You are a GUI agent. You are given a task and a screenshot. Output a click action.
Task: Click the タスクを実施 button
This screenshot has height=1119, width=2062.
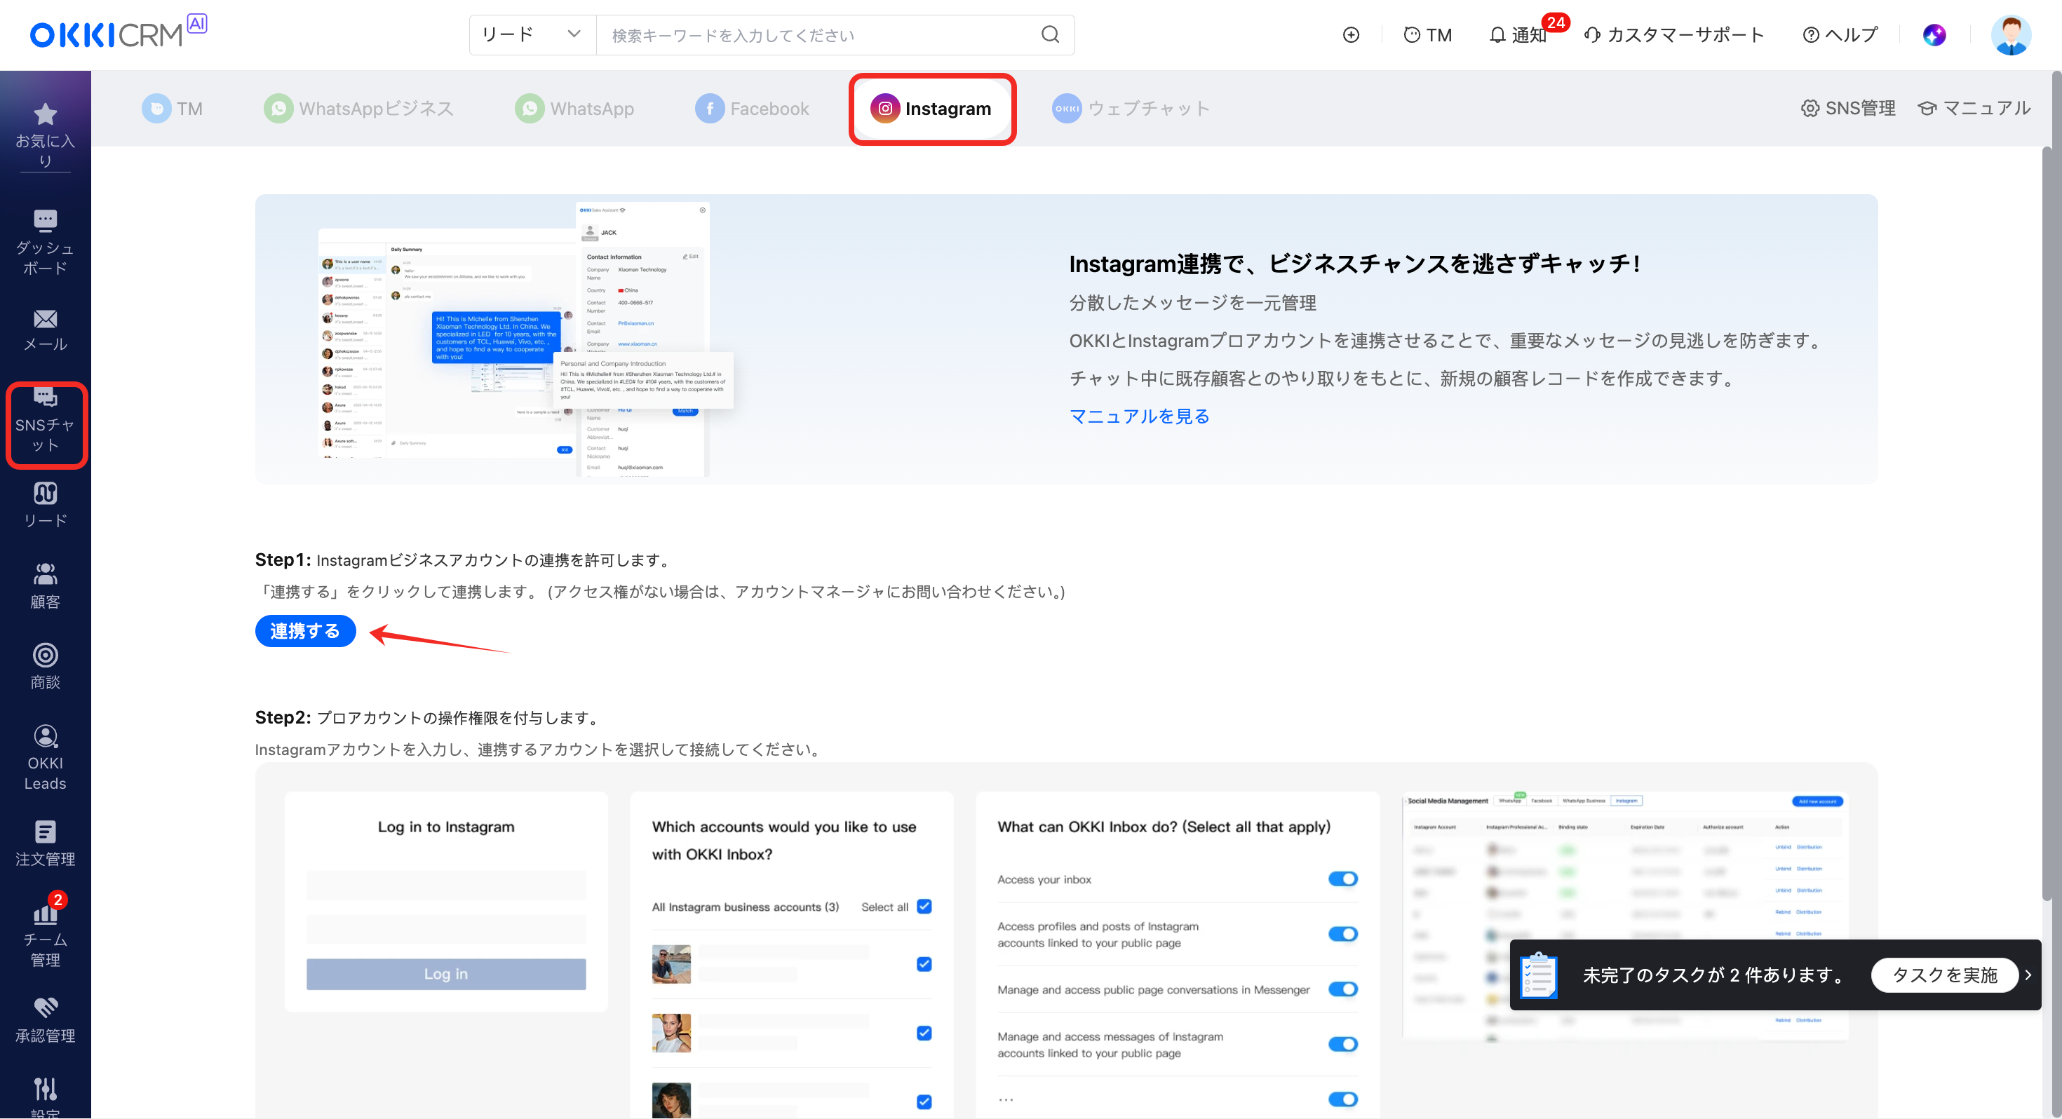click(x=1943, y=975)
